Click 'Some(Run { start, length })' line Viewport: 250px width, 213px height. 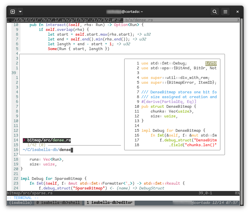click(79, 49)
